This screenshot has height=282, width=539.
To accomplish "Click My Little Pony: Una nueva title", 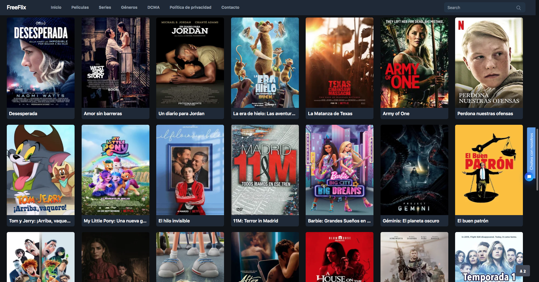I will pyautogui.click(x=115, y=221).
